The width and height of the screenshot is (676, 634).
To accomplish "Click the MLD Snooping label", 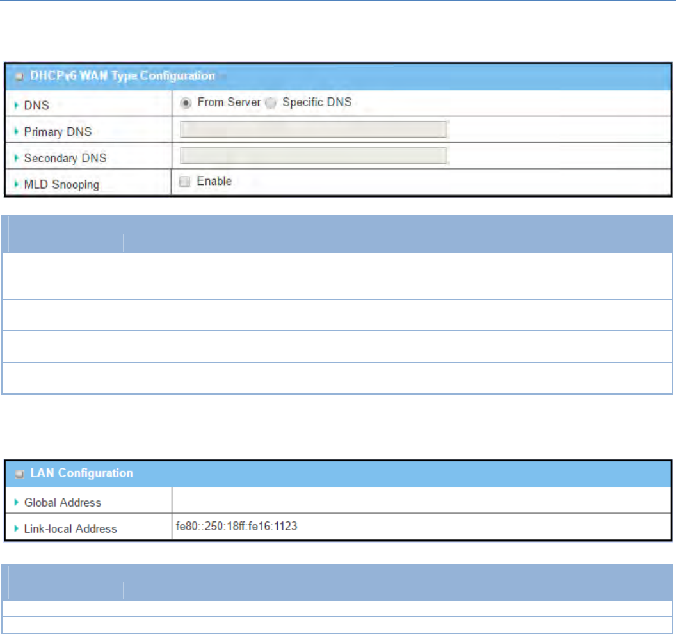I will [x=61, y=185].
